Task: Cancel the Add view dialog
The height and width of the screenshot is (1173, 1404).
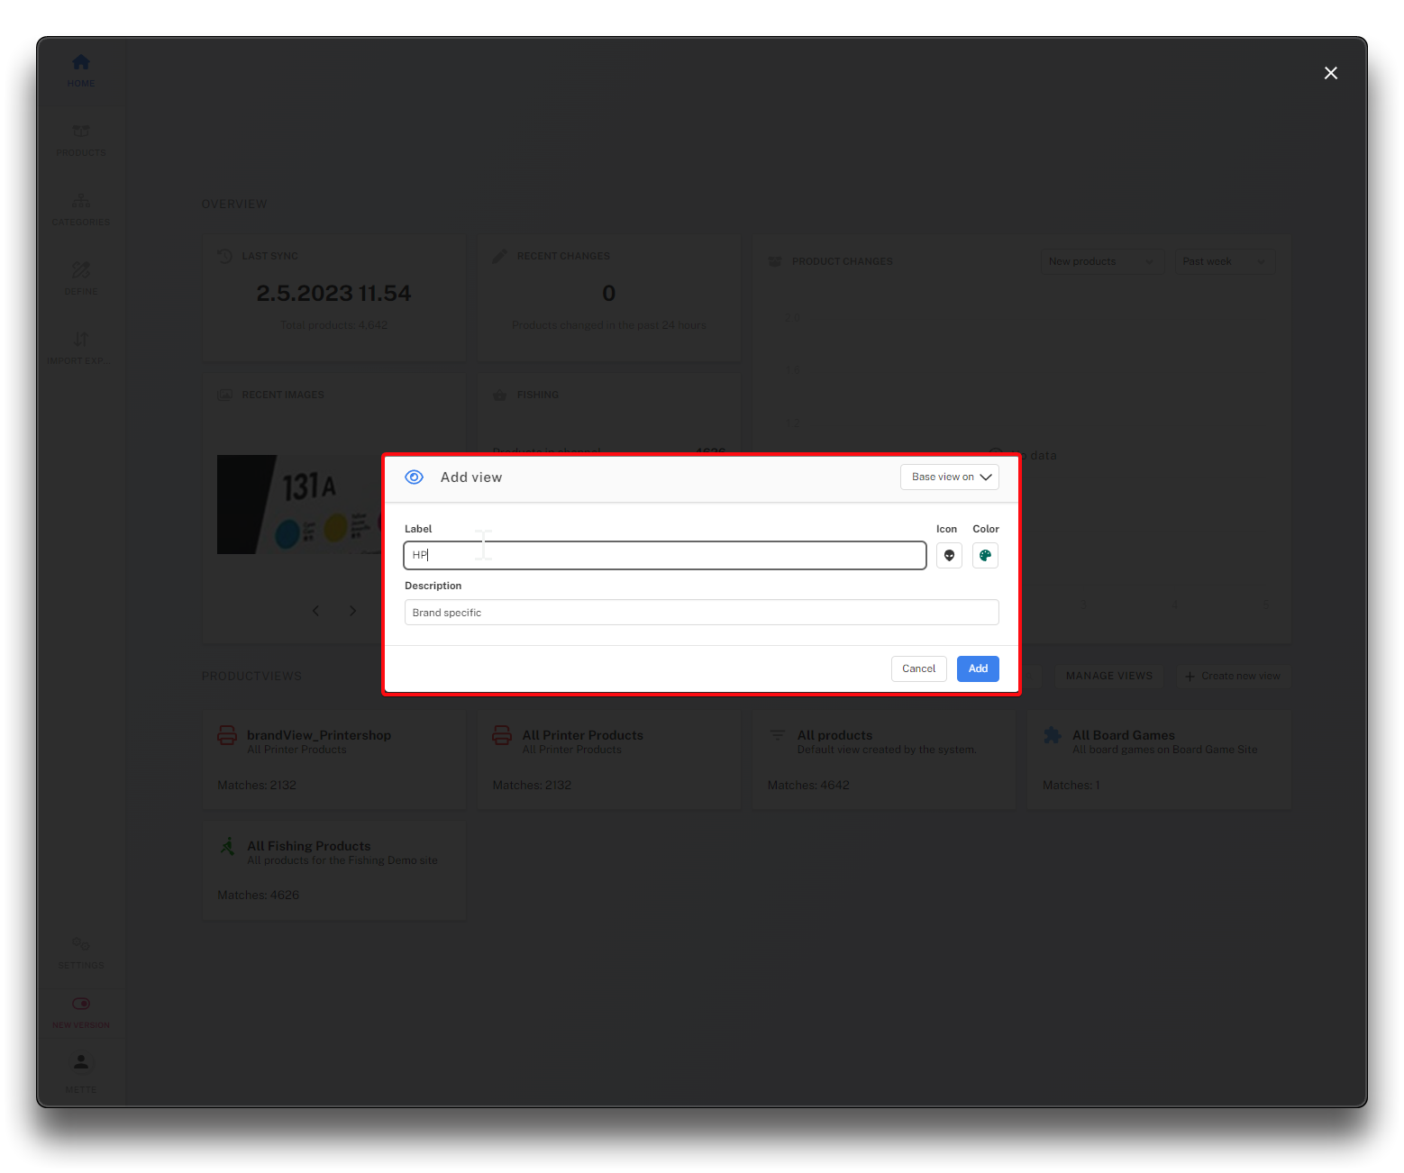Action: [x=918, y=669]
